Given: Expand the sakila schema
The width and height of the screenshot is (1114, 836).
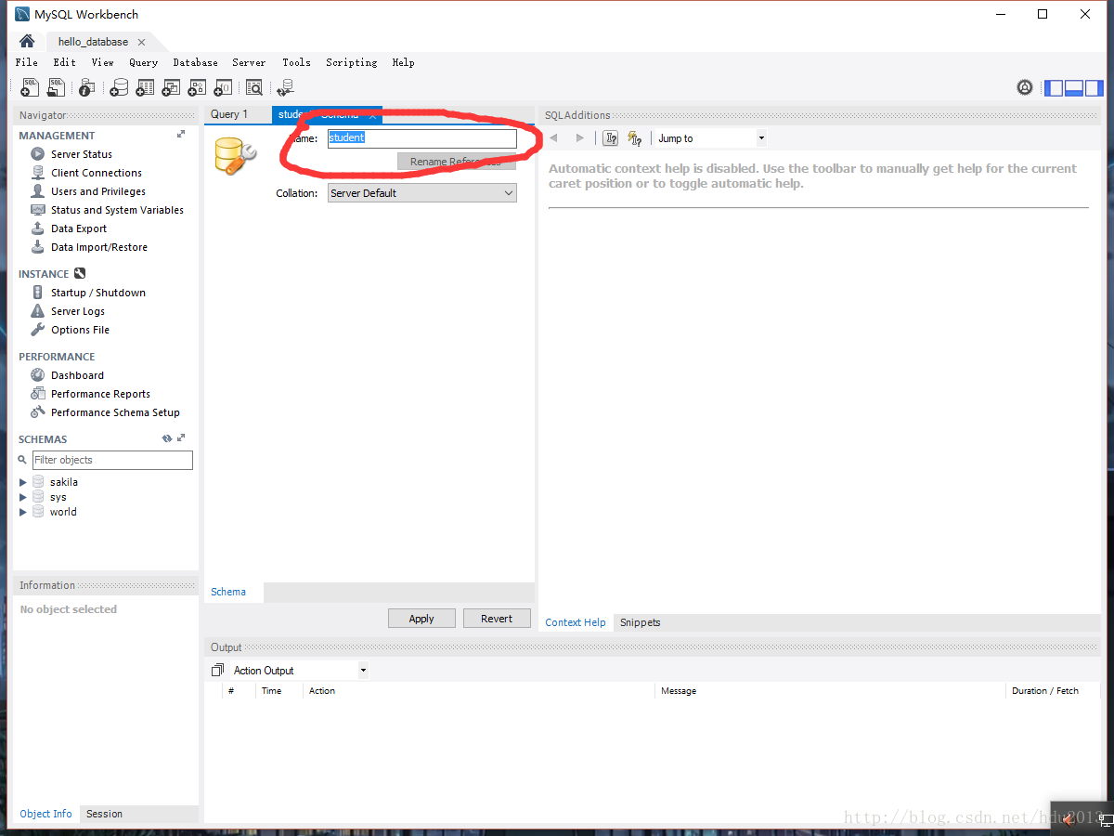Looking at the screenshot, I should (x=23, y=482).
